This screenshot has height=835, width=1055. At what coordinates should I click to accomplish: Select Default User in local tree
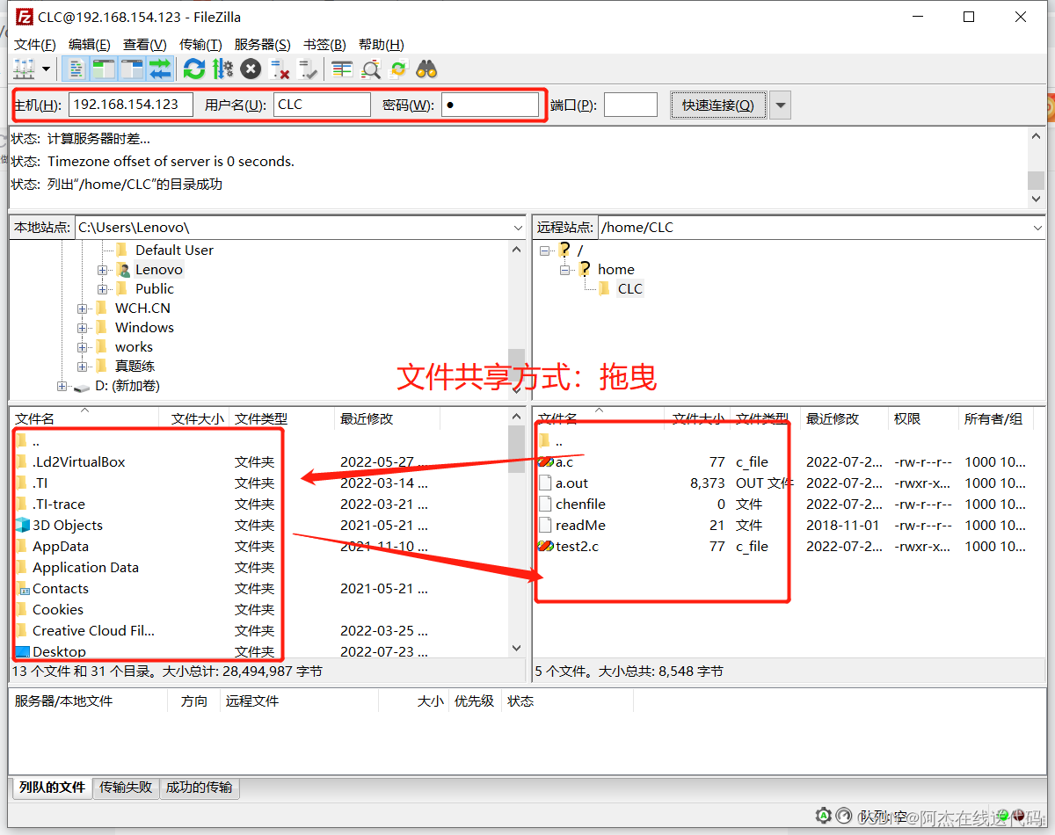point(174,250)
